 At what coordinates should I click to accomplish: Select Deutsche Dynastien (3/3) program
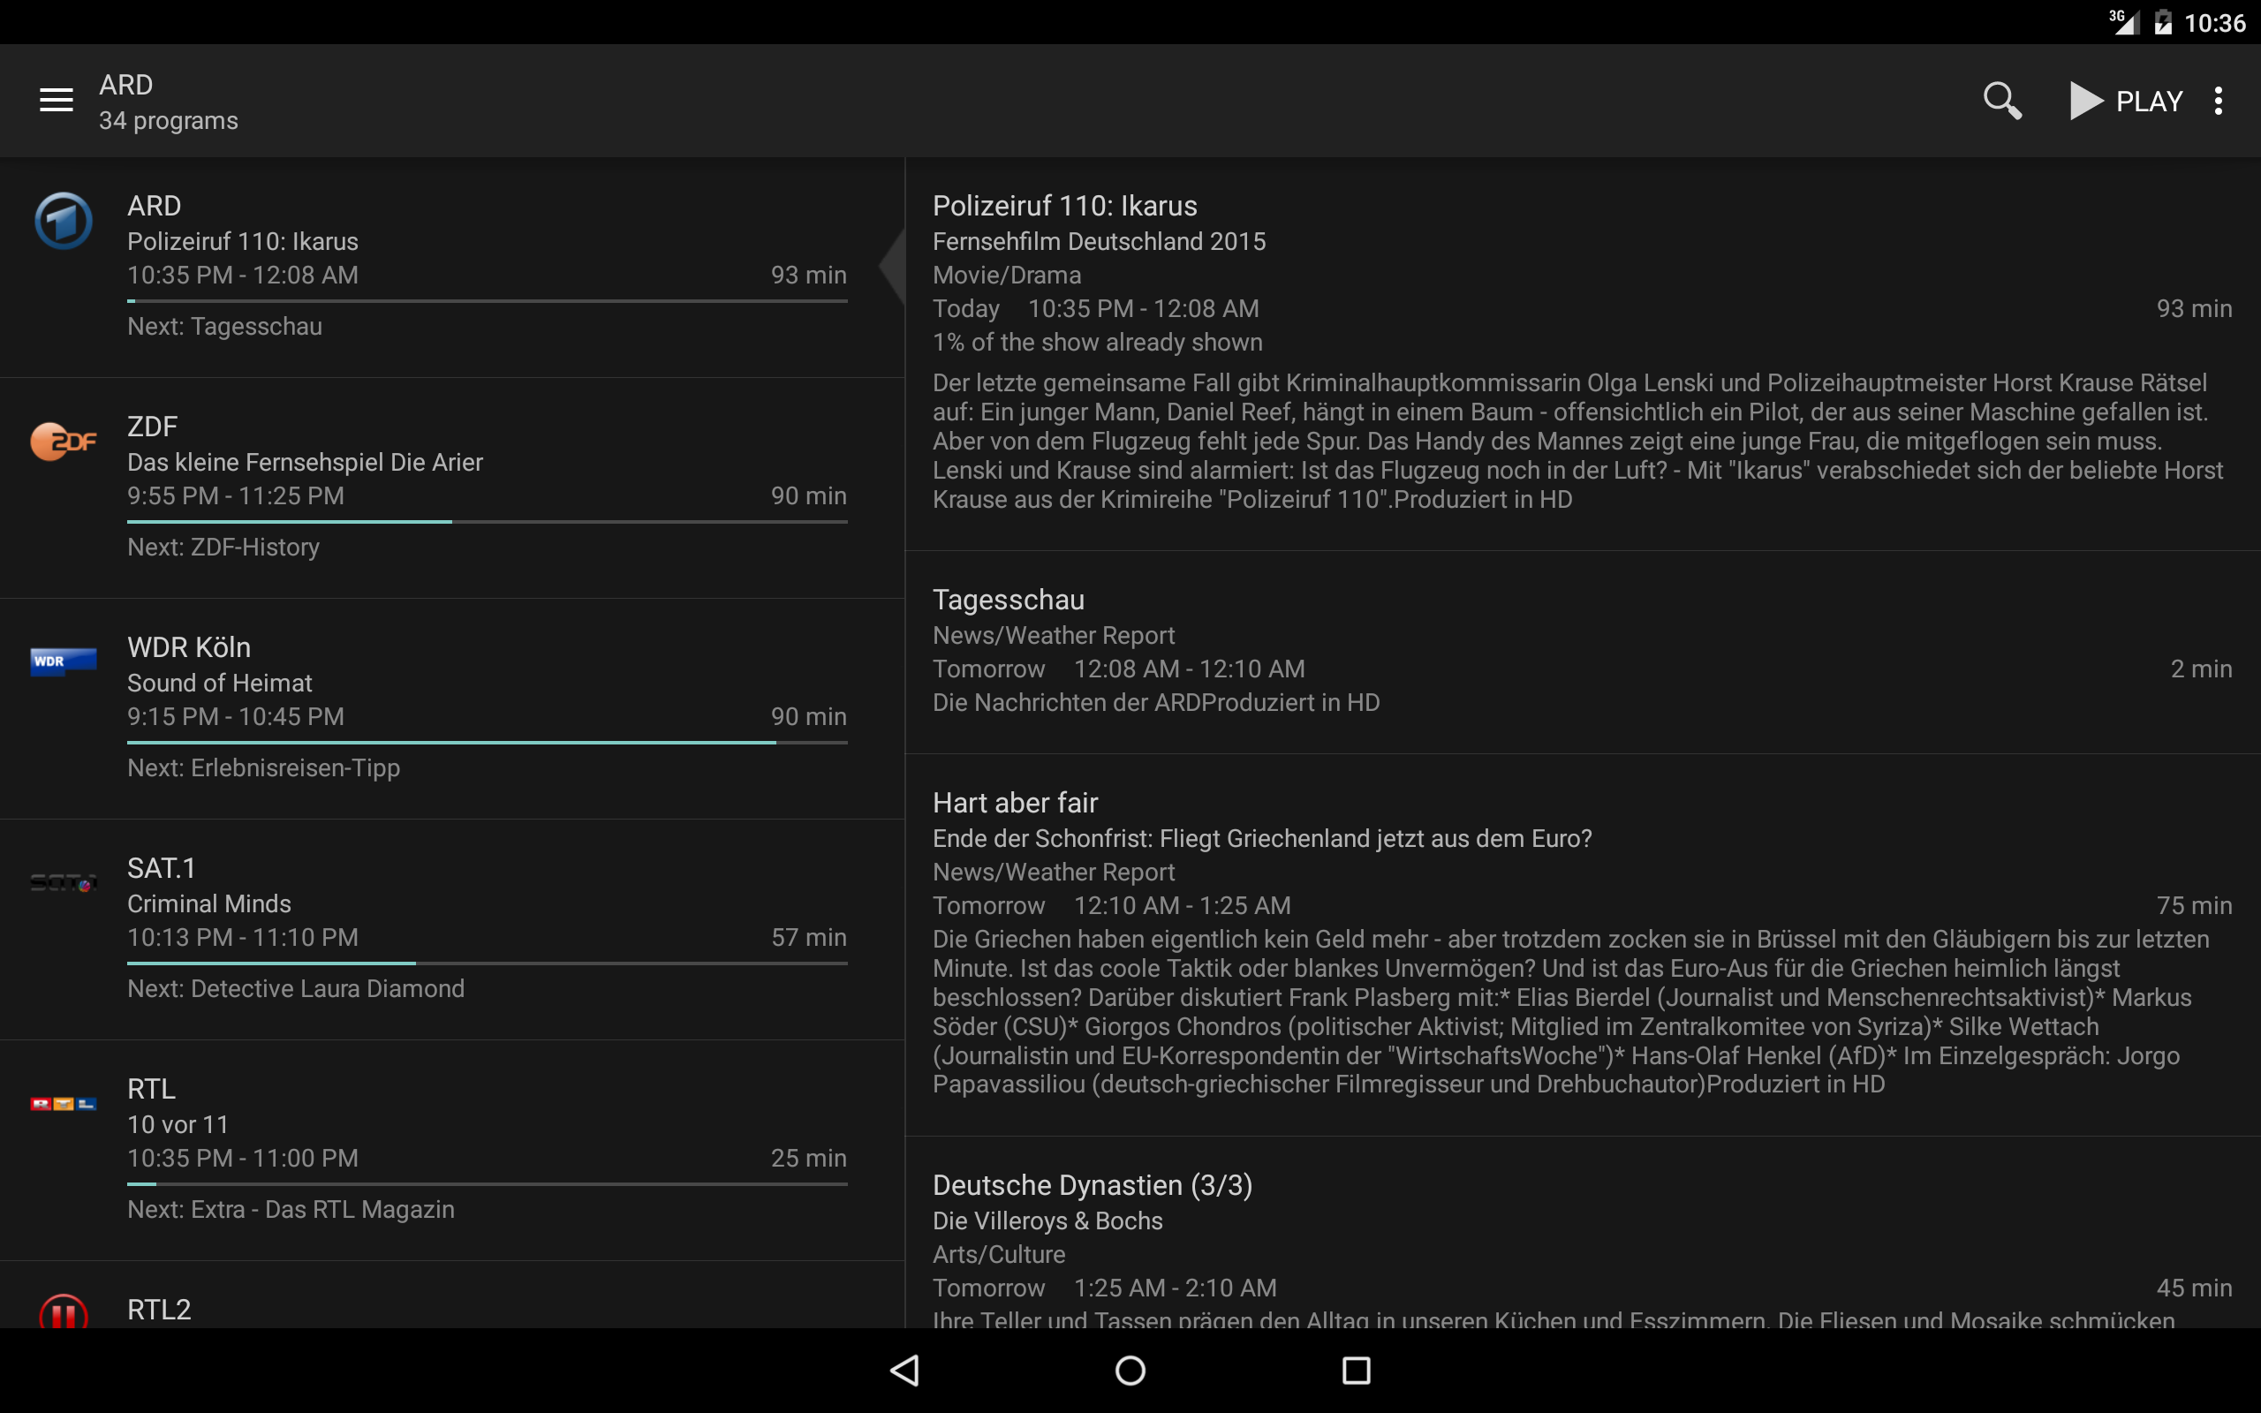(x=1583, y=1234)
